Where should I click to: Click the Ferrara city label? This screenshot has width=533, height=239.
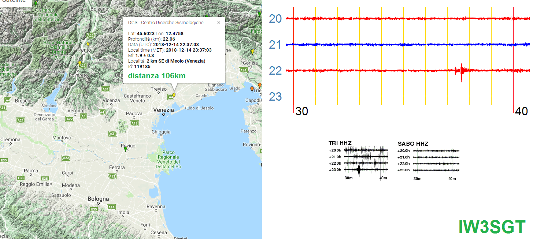pos(118,167)
